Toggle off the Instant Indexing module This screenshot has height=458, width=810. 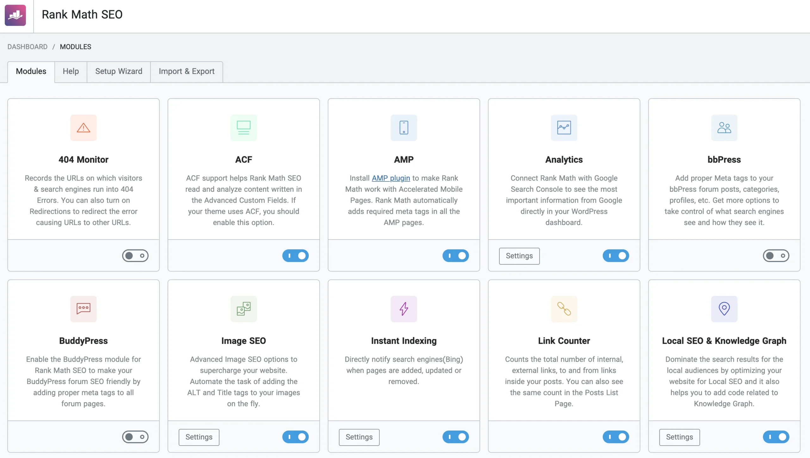pyautogui.click(x=456, y=437)
